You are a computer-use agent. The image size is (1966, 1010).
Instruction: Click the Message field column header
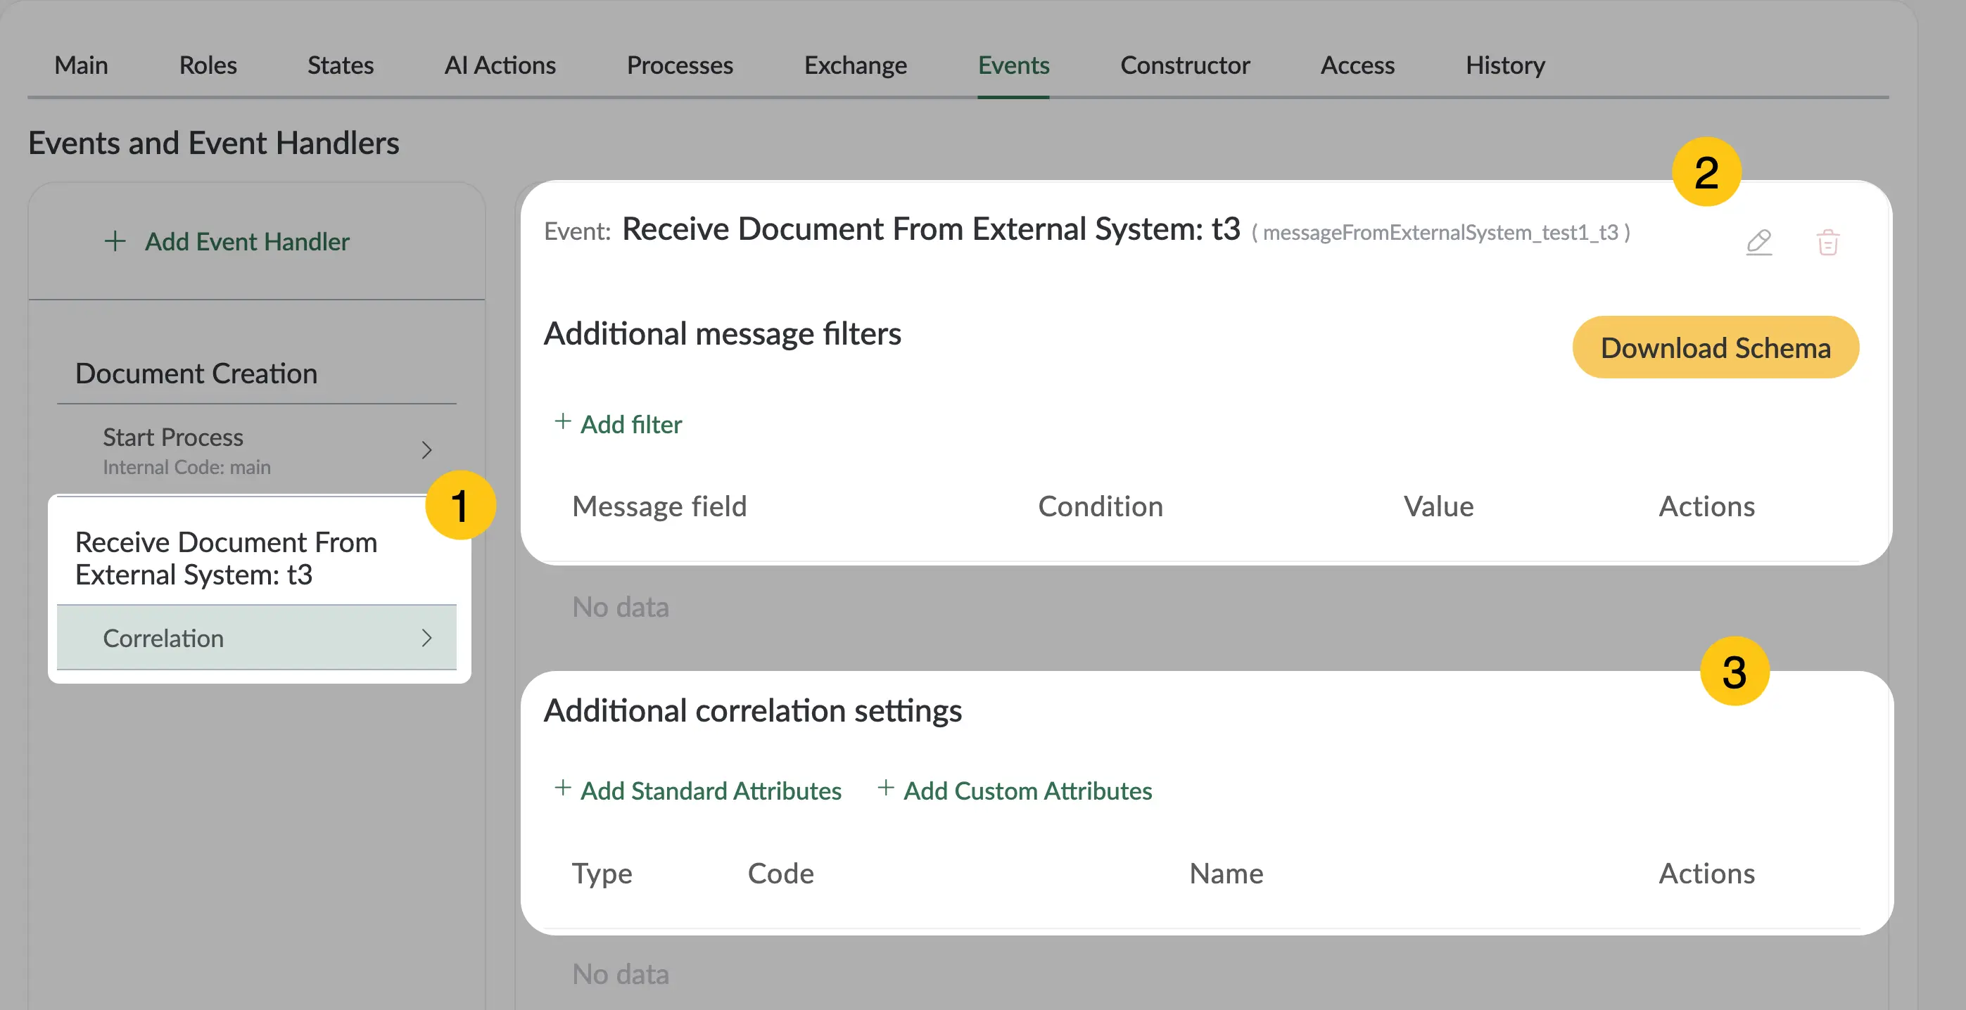tap(659, 506)
